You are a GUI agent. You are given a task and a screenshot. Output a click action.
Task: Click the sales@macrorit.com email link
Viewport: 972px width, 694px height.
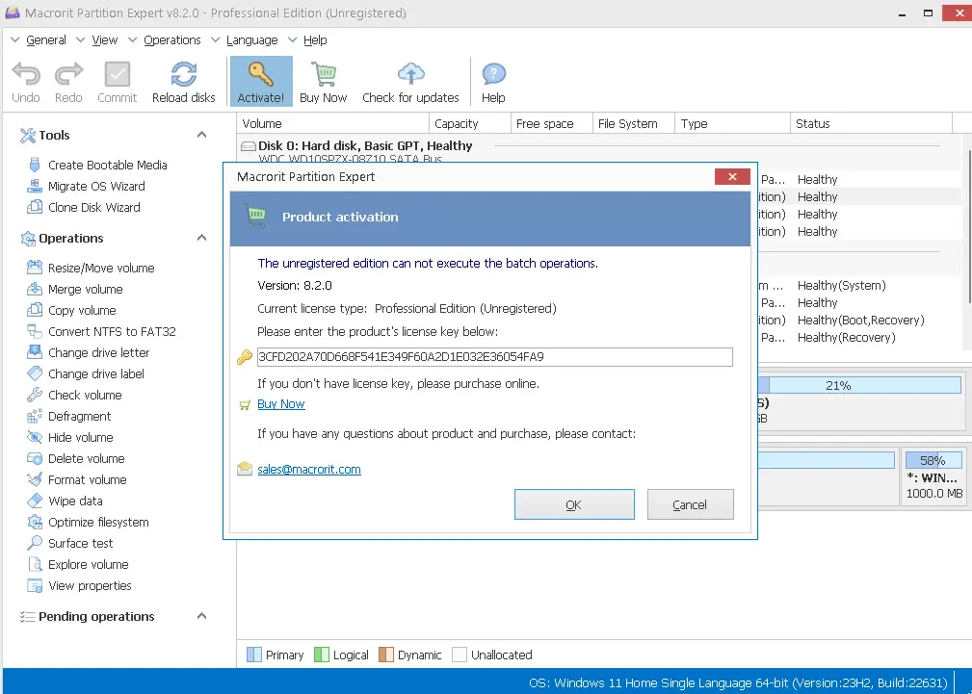click(x=308, y=470)
